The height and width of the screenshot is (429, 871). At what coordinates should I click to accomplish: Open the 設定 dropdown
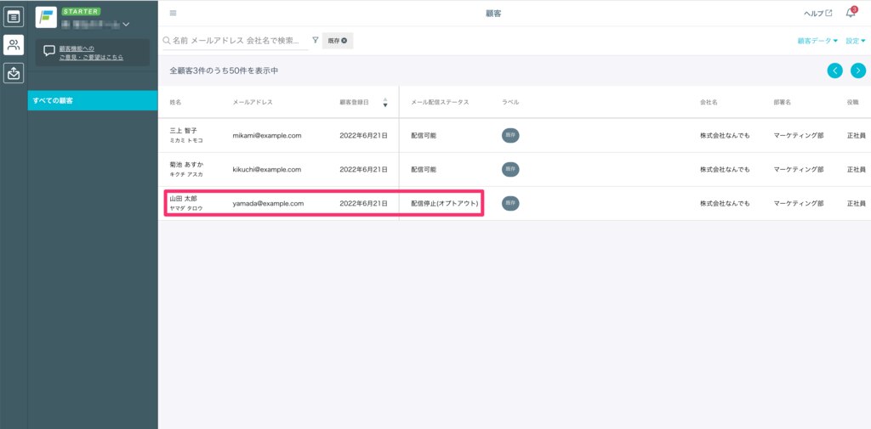click(x=855, y=41)
